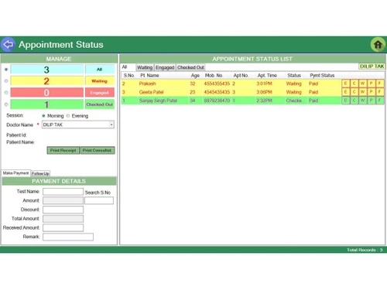
Task: Click the P button in Prakash row
Action: (x=371, y=84)
